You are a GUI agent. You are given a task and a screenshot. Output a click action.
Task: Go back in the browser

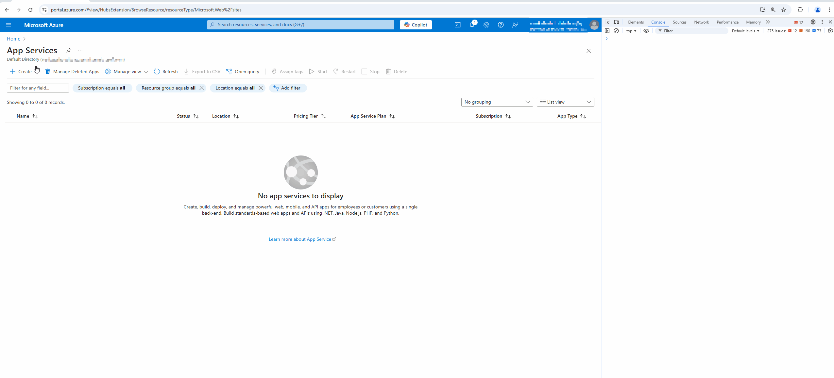[x=7, y=10]
